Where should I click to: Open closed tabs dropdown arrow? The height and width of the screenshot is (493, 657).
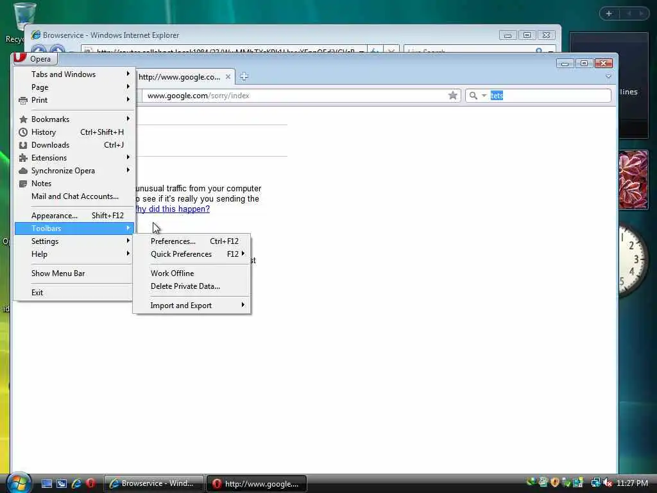click(x=608, y=76)
